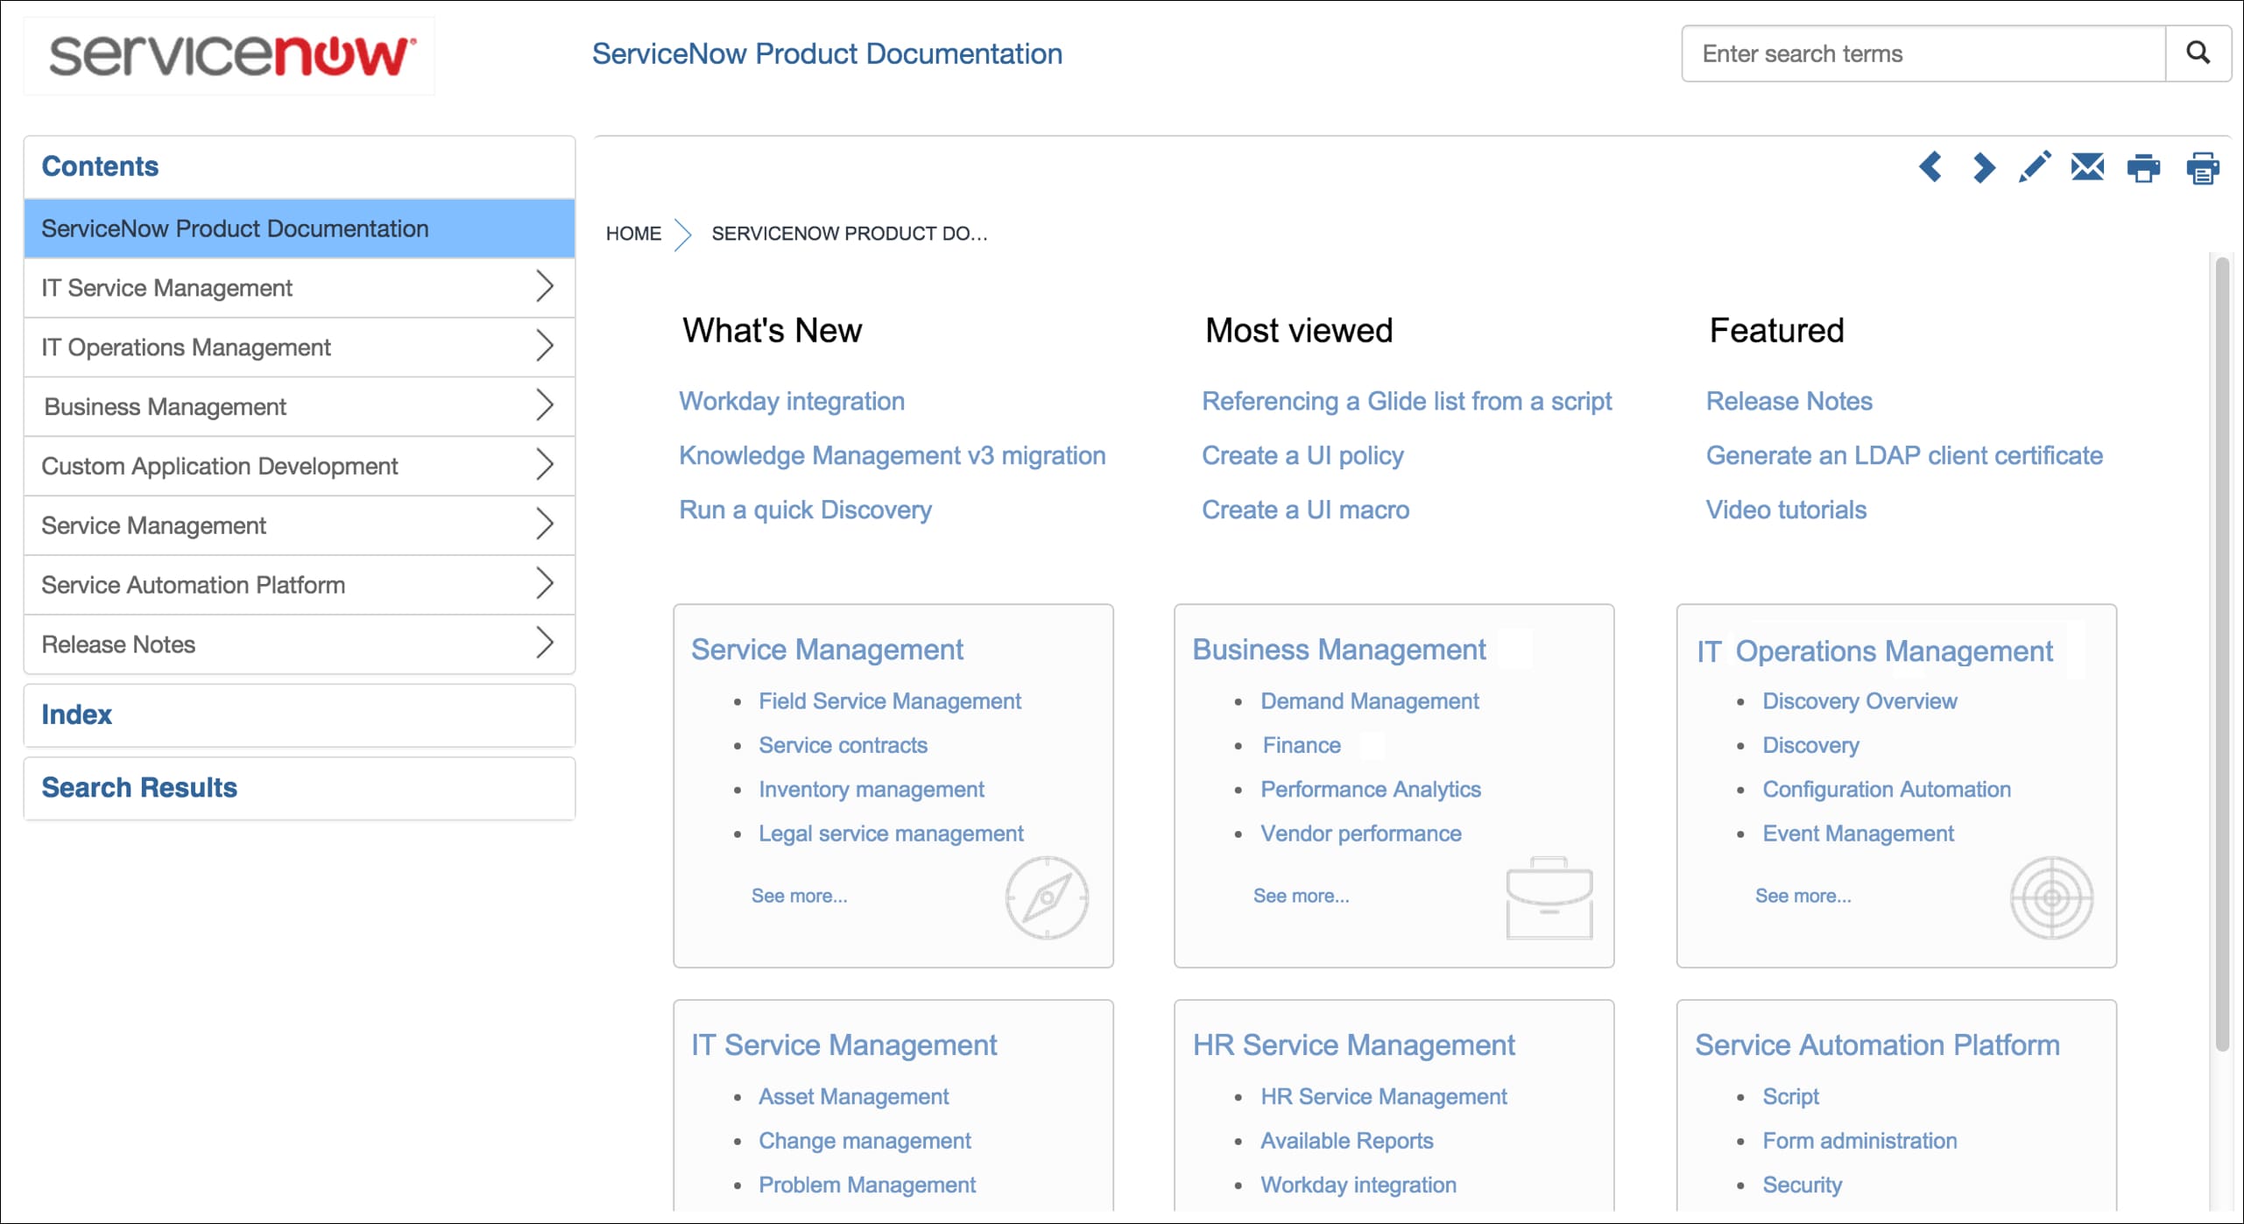Screen dimensions: 2244x1224
Task: Click the pencil edit icon
Action: 2035,166
